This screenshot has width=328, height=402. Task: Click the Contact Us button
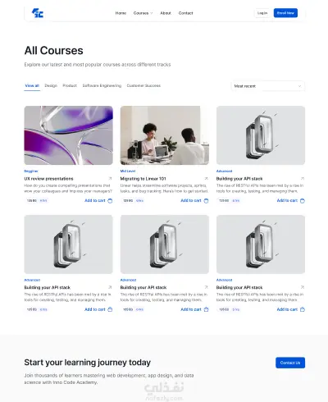(x=290, y=363)
